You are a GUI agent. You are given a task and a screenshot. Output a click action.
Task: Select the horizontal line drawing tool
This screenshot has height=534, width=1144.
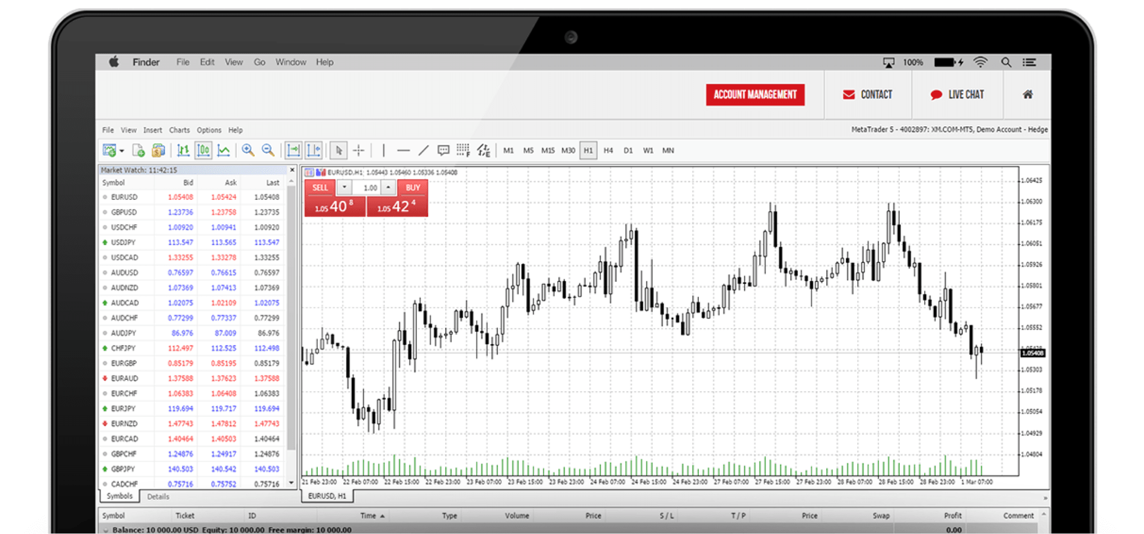403,150
